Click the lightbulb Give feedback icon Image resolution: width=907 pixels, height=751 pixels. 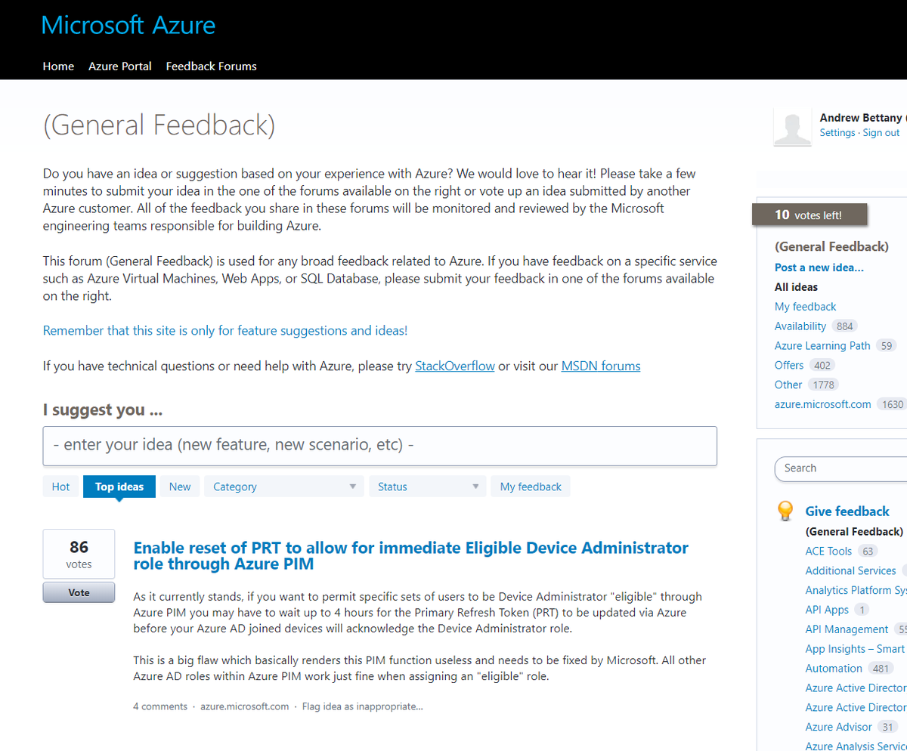point(786,511)
